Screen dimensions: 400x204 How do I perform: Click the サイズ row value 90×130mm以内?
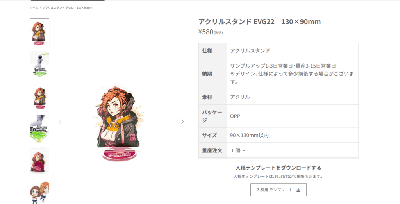249,135
